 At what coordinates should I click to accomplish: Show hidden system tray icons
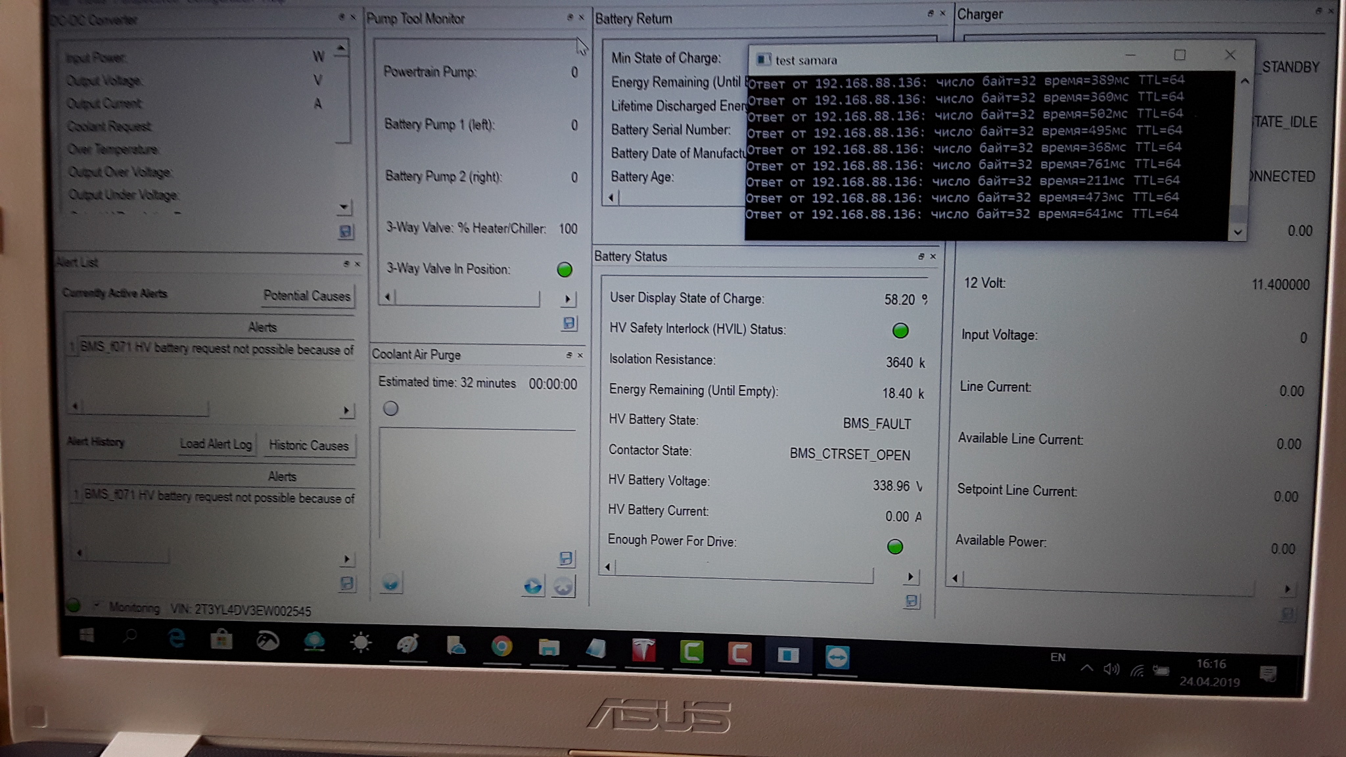tap(1086, 668)
